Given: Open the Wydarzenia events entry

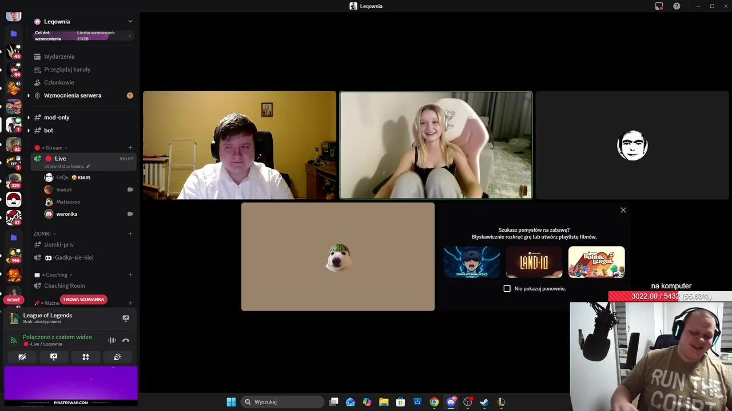Looking at the screenshot, I should click(x=83, y=57).
